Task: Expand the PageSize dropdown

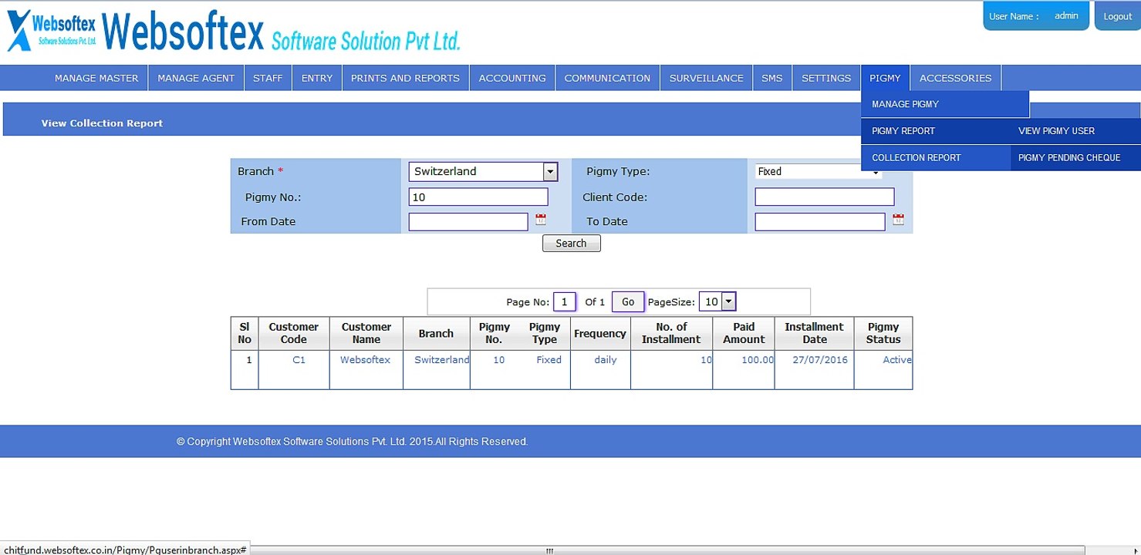Action: [728, 302]
